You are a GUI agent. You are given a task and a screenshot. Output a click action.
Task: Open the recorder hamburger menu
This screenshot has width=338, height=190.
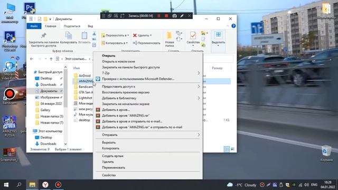[x=104, y=16]
